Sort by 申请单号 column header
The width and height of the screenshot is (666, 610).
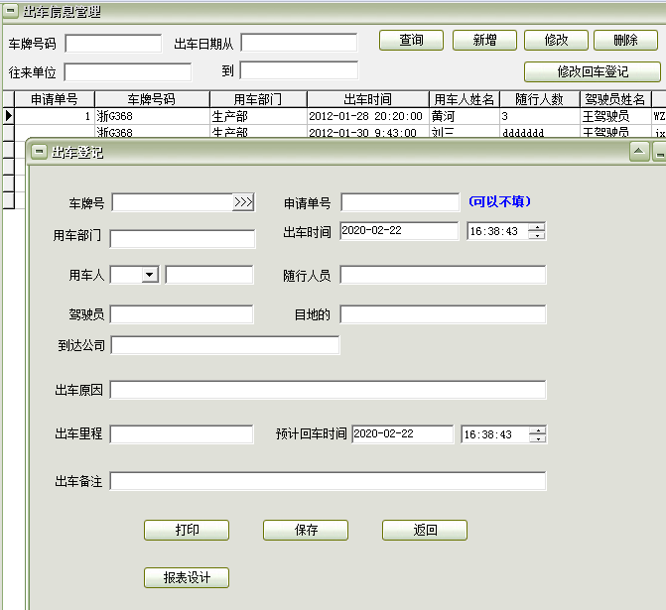pyautogui.click(x=55, y=99)
